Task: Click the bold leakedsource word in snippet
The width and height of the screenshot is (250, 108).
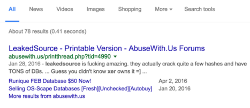Action: point(63,64)
